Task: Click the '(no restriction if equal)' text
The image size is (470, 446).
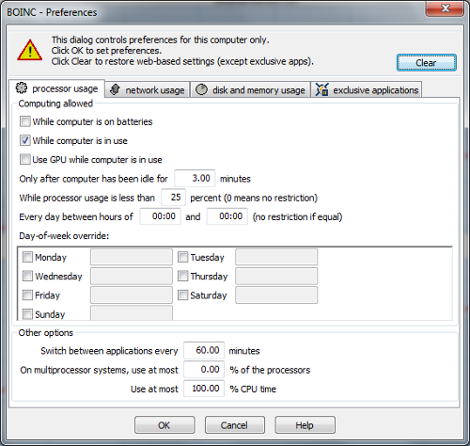Action: (x=297, y=216)
